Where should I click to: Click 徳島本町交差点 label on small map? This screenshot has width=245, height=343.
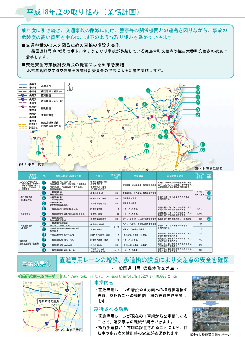coord(49,301)
